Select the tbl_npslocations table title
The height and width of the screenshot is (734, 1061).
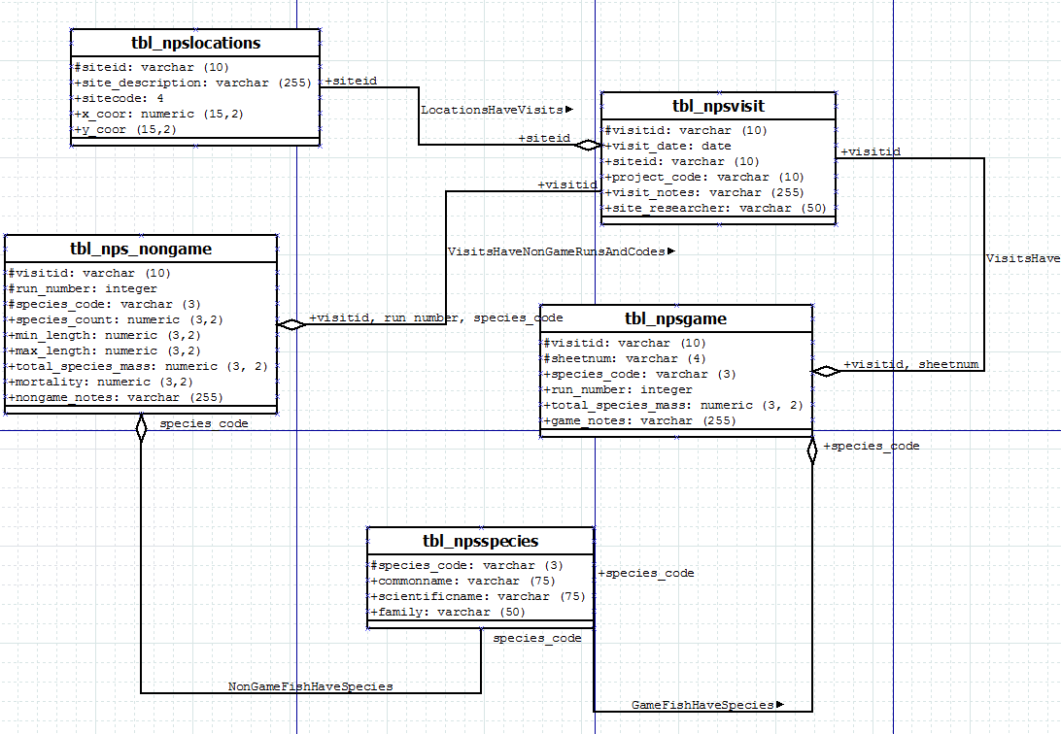pos(195,43)
